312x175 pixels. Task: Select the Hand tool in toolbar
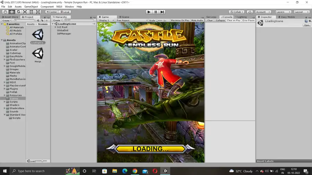click(5, 12)
